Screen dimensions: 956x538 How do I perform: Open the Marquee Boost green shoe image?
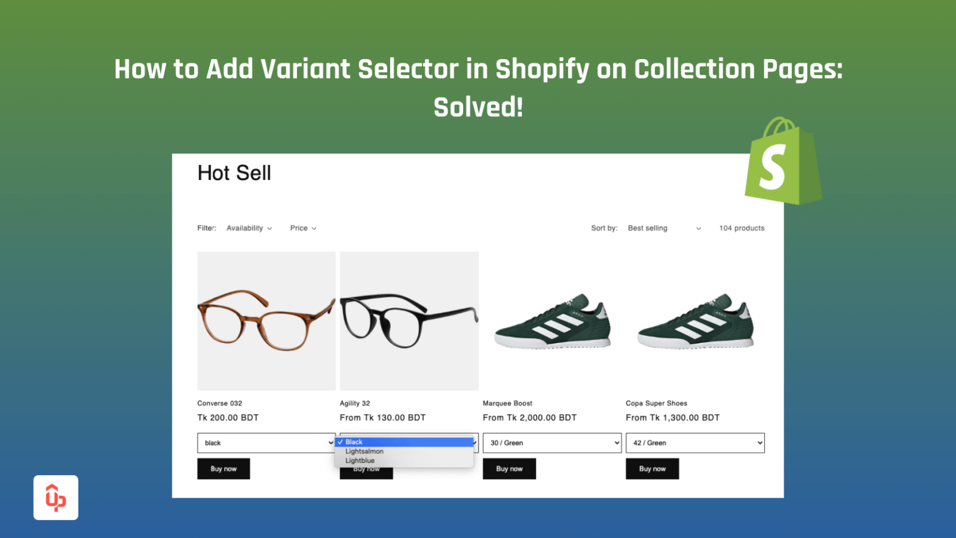(551, 321)
